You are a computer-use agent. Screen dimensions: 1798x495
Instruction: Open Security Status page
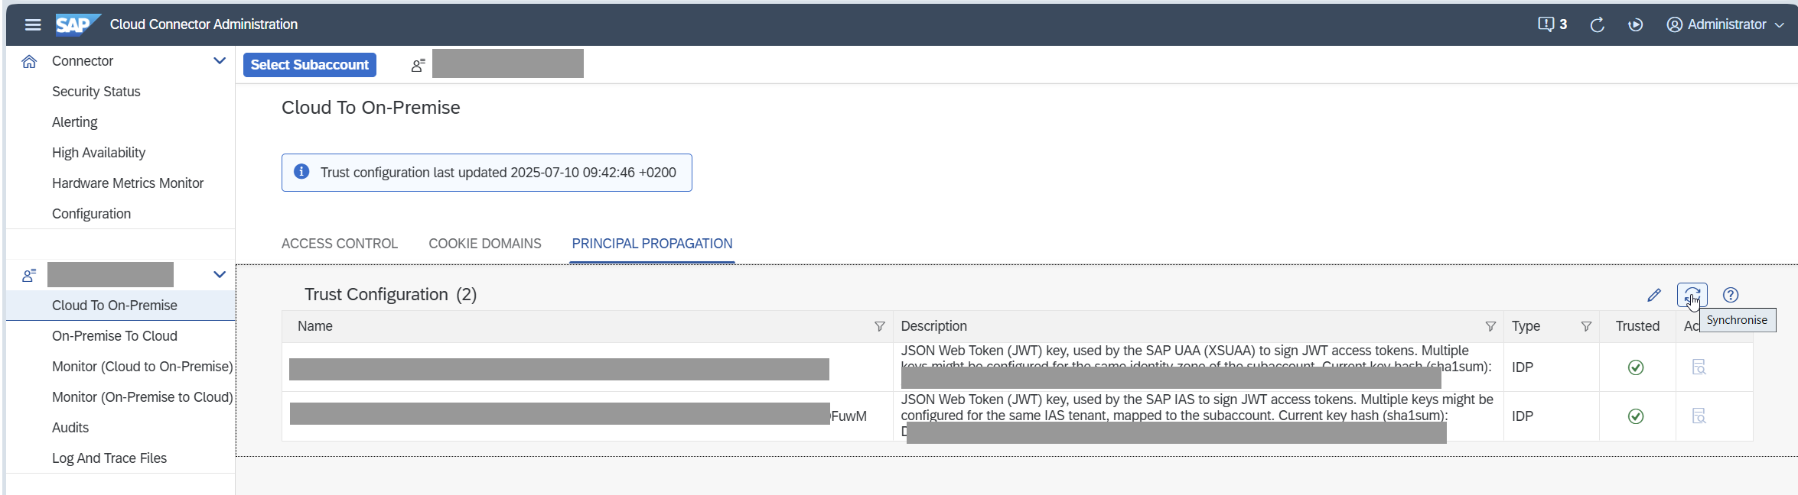tap(96, 92)
